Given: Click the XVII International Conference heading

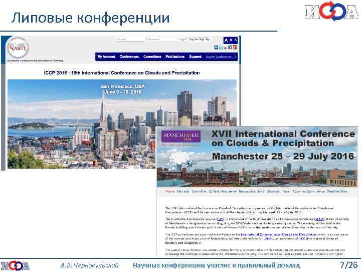Looking at the screenshot, I should [283, 139].
